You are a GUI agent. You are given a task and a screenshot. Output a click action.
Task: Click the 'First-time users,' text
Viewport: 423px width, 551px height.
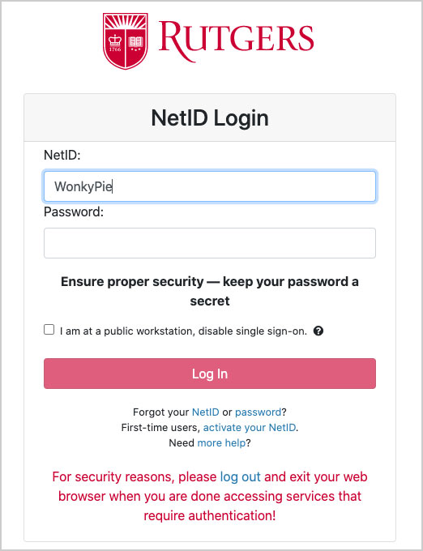click(x=160, y=427)
